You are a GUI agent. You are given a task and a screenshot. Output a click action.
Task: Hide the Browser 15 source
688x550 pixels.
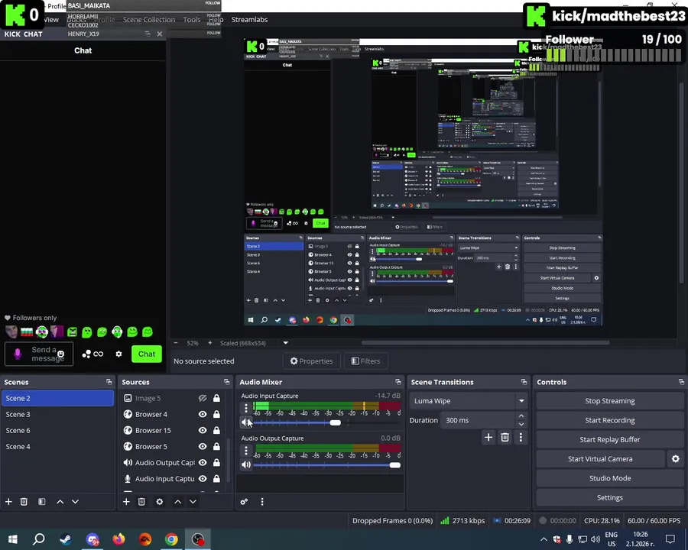pos(203,430)
